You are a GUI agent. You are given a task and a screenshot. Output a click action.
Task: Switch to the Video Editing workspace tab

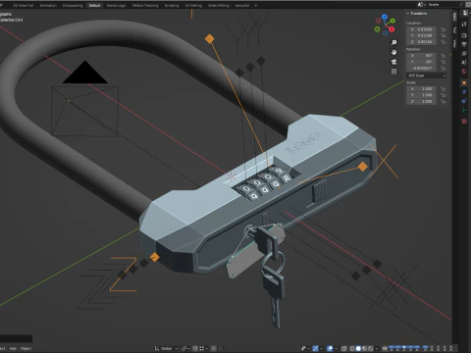219,5
